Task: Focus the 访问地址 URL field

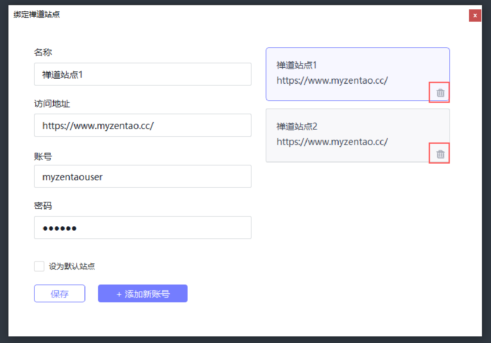Action: (143, 125)
